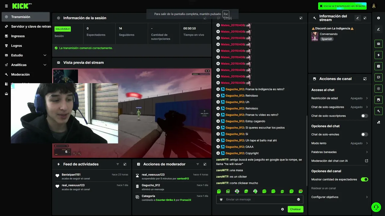This screenshot has height=216, width=385.
Task: Click the info icon in the right rail
Action: coord(378,18)
